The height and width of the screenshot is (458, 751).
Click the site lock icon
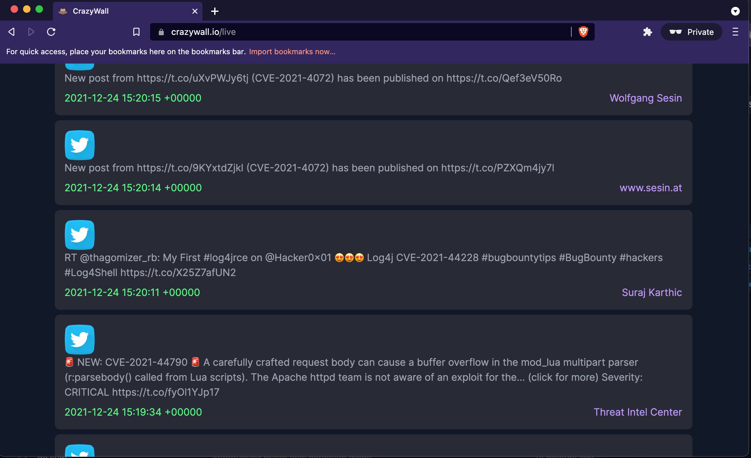(161, 32)
